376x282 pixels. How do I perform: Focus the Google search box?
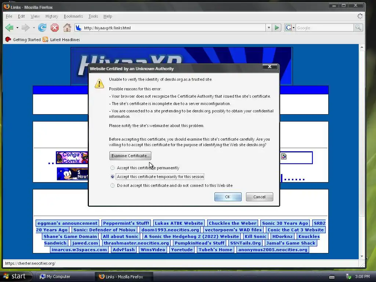tap(325, 28)
